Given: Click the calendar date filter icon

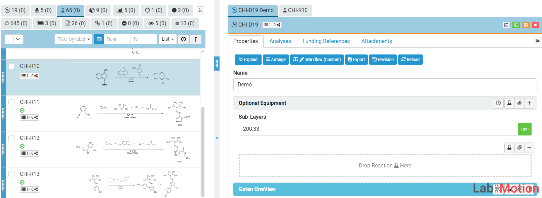Looking at the screenshot, I should [x=99, y=39].
